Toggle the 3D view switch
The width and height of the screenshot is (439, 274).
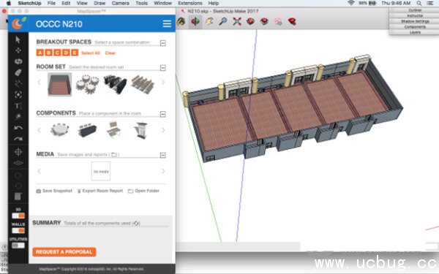click(x=18, y=216)
